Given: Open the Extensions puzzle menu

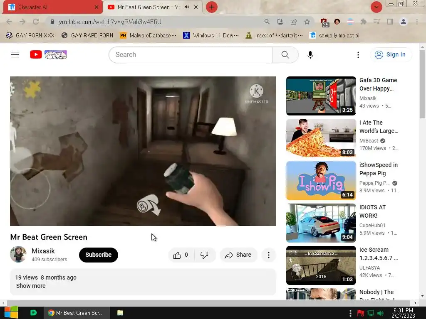Looking at the screenshot, I should pos(364,22).
